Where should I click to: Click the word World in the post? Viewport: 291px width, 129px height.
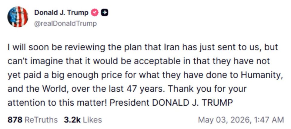55,89
